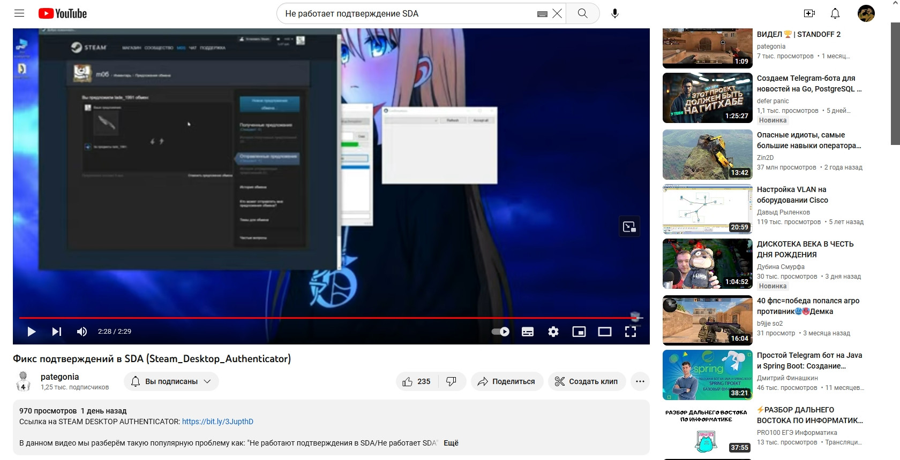900x460 pixels.
Task: Open the pategonia channel avatar
Action: (x=23, y=381)
